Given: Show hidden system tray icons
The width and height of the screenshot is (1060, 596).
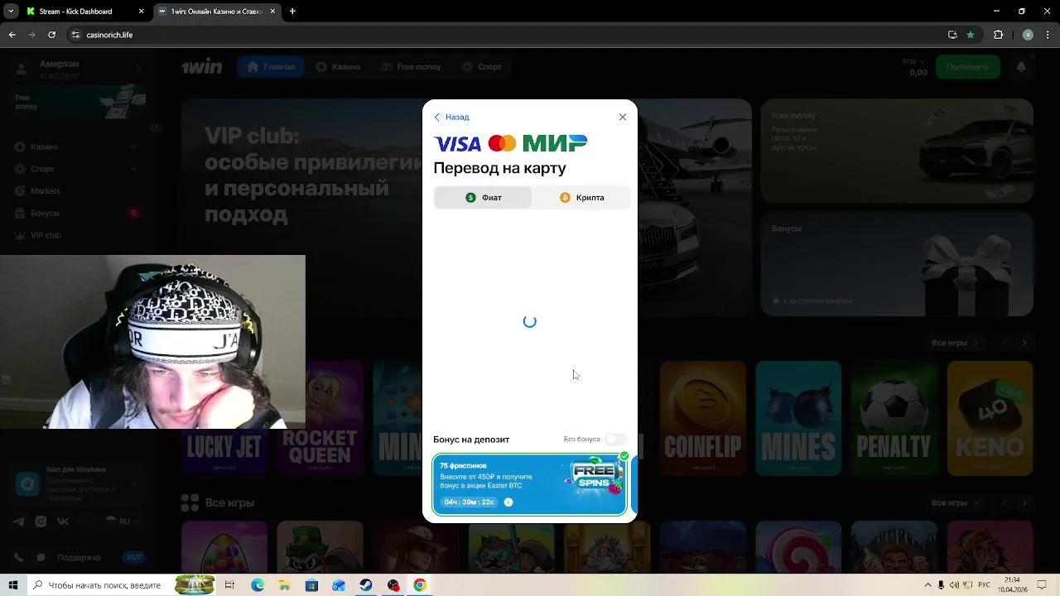Looking at the screenshot, I should pyautogui.click(x=927, y=585).
